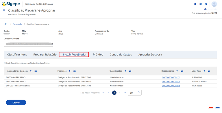Select page 1 in pagination

click(114, 92)
